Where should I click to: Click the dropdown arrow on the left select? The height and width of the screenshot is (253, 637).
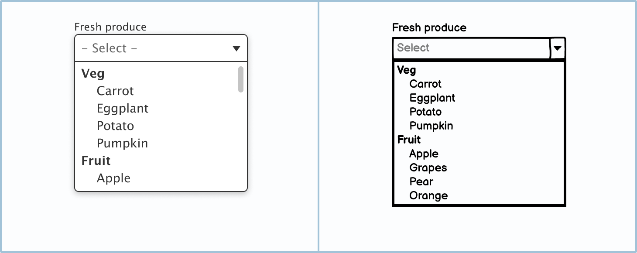click(x=236, y=48)
